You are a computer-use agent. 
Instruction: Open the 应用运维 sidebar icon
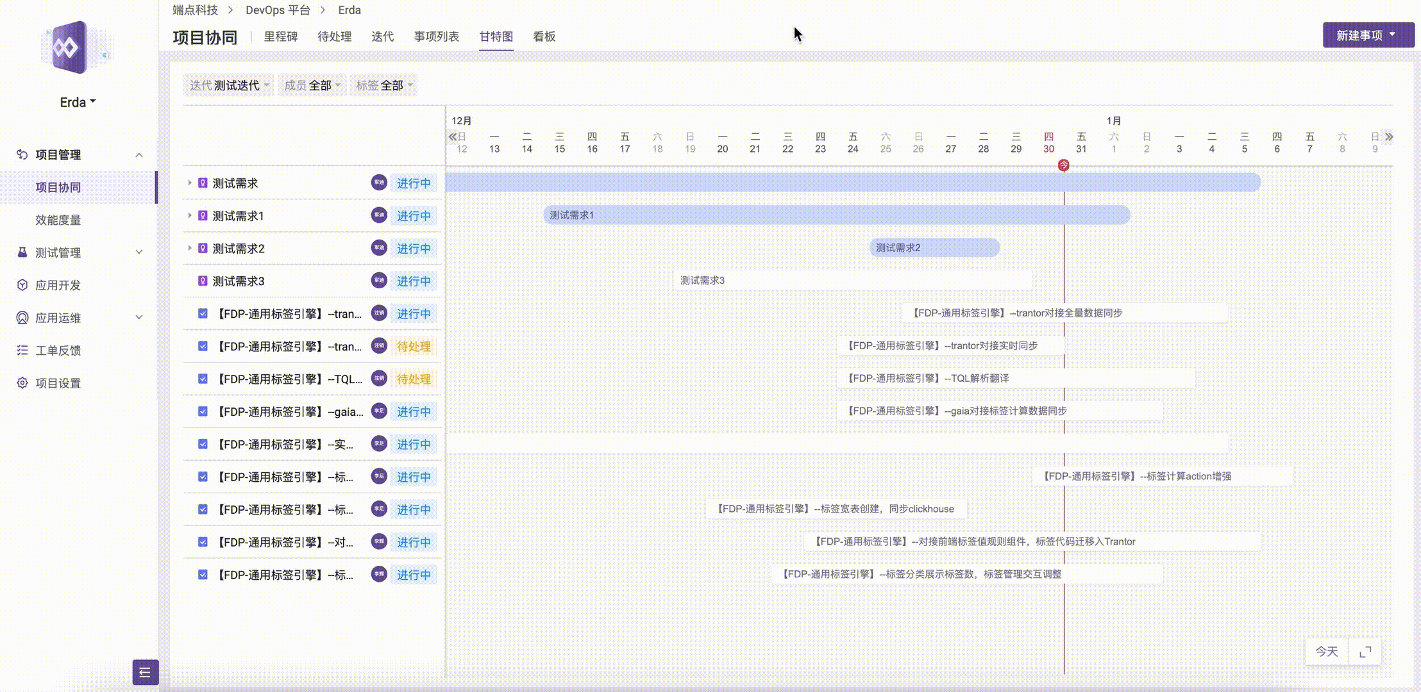[21, 317]
